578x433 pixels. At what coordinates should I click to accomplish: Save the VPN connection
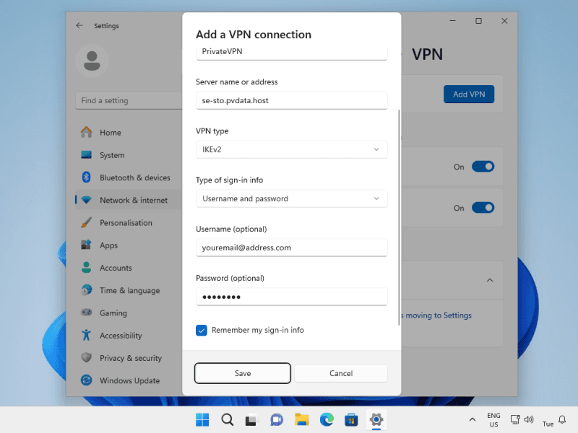[x=243, y=373]
